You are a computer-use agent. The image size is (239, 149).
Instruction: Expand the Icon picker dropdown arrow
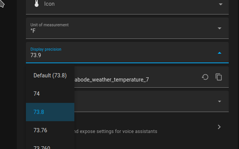click(221, 4)
